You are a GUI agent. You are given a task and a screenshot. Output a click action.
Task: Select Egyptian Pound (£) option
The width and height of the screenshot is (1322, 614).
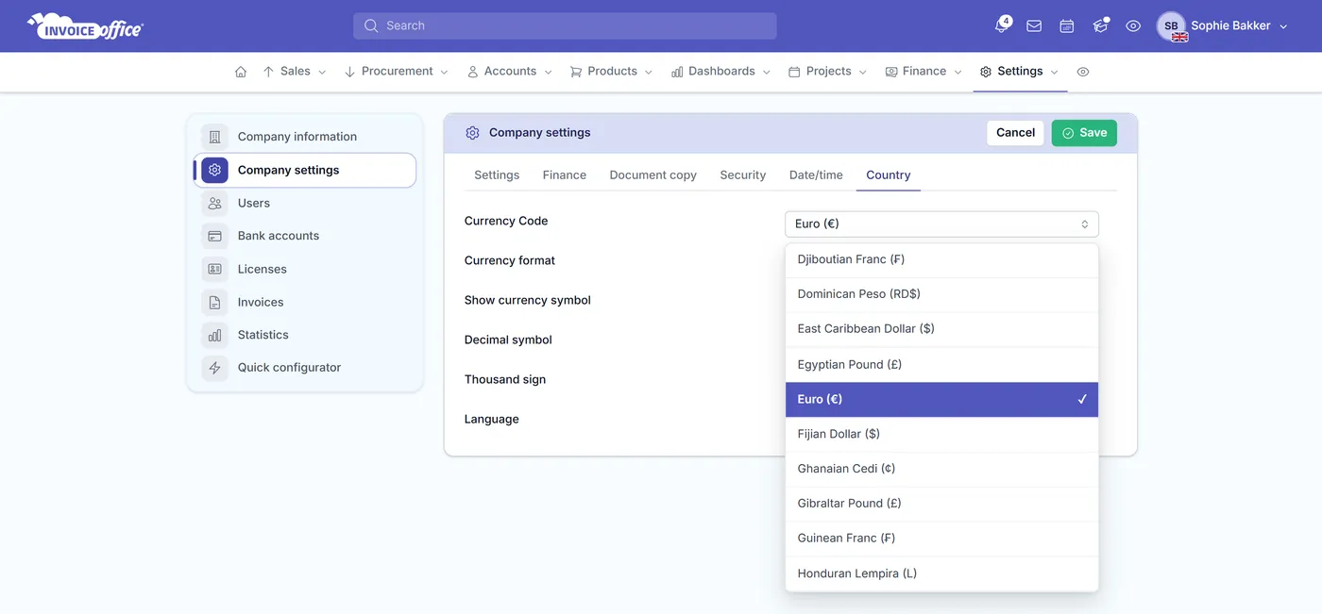point(941,364)
